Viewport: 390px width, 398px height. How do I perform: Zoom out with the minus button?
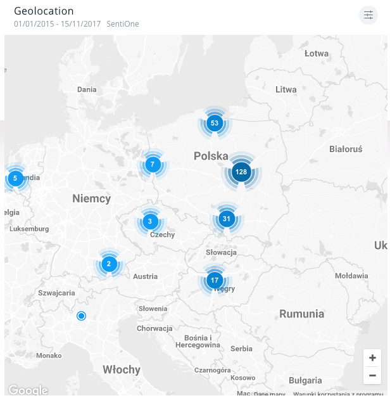point(372,375)
